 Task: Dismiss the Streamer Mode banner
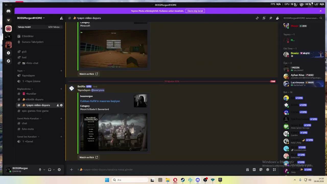[x=321, y=11]
